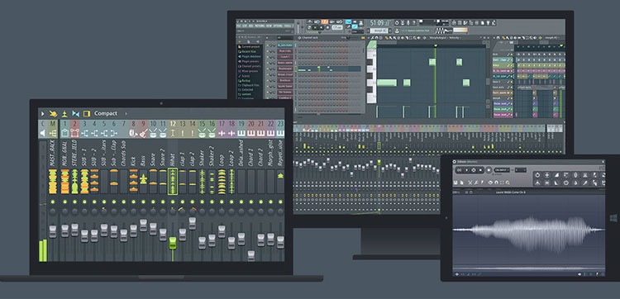The height and width of the screenshot is (299, 620).
Task: Click the clipboard icon under track 1
Action: (64, 133)
